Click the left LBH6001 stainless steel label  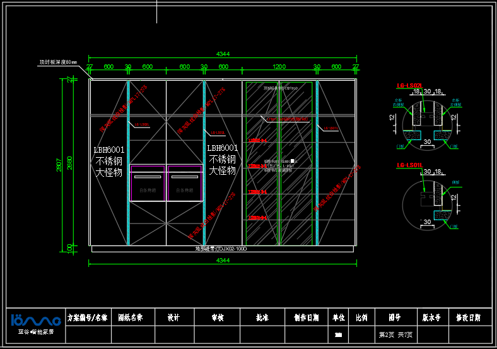(109, 160)
